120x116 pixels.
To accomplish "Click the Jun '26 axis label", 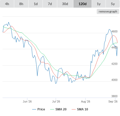I will tap(27, 101).
